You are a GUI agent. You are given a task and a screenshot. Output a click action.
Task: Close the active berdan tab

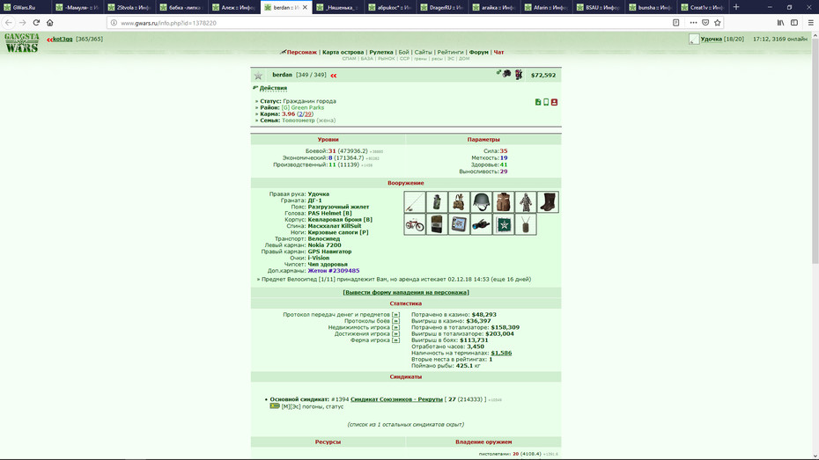(x=305, y=7)
